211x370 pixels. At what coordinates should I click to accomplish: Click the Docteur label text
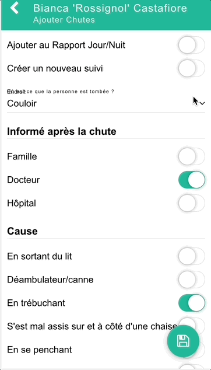pos(23,180)
